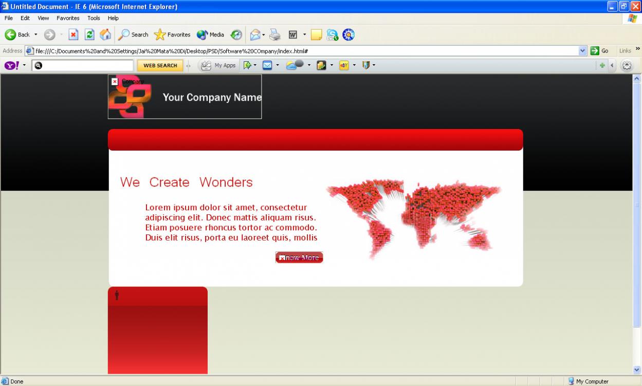Screen dimensions: 642x386
Task: Click the world map image
Action: [414, 219]
